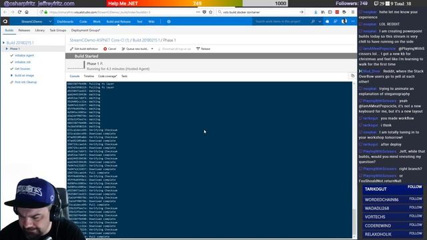Open the browser downloads panel
The image size is (427, 240).
pos(316,12)
